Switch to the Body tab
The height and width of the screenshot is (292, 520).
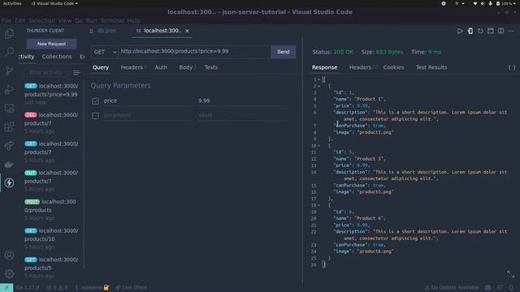[x=186, y=67]
